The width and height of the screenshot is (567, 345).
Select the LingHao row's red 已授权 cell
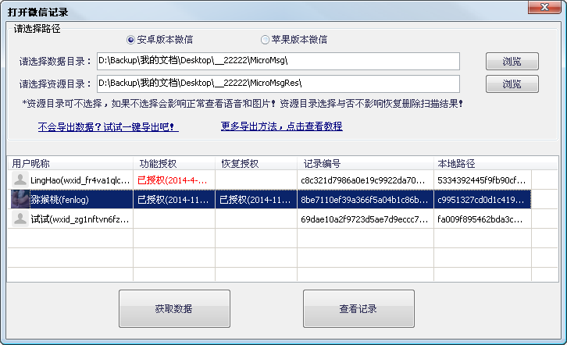coord(173,180)
